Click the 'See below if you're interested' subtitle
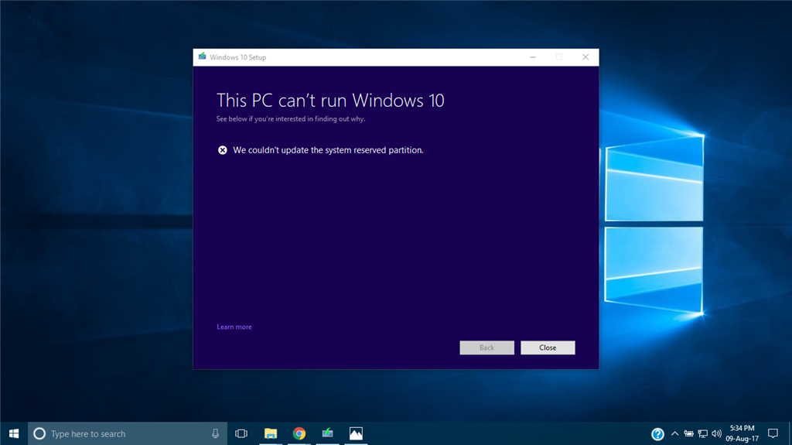Screen dimensions: 792x445 pyautogui.click(x=291, y=119)
